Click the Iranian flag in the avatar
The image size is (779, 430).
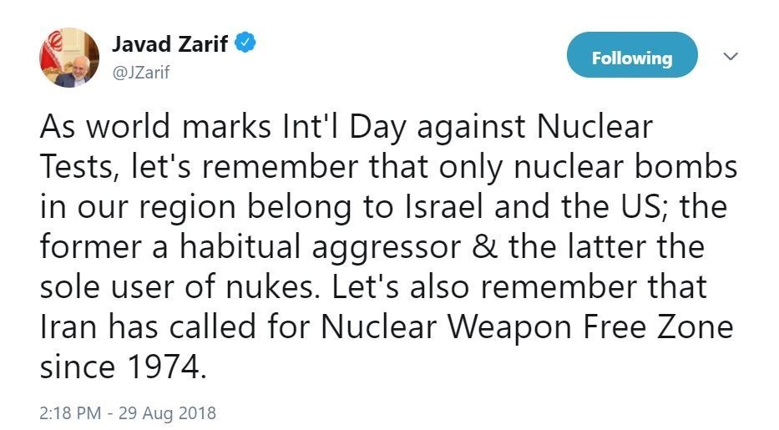point(52,49)
